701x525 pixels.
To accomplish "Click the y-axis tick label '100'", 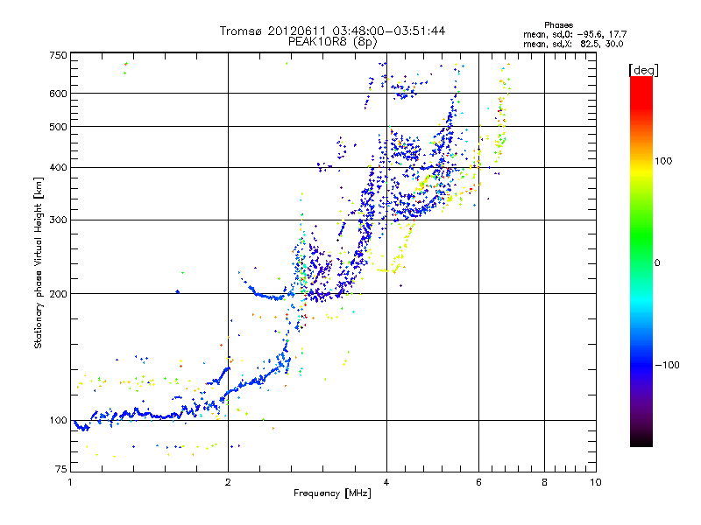I will coord(58,421).
